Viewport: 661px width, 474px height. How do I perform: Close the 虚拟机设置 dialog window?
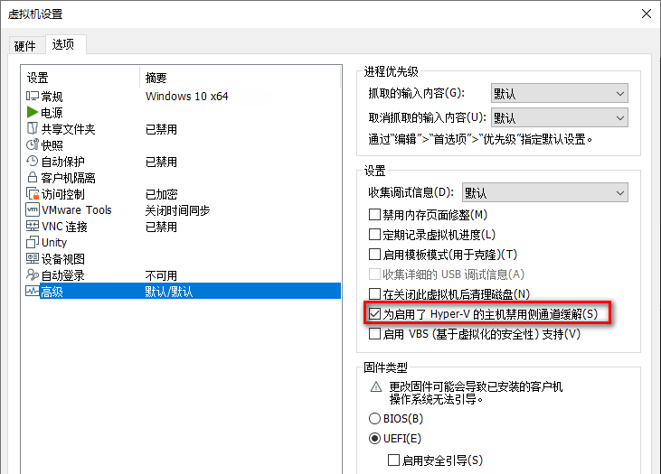click(x=647, y=14)
